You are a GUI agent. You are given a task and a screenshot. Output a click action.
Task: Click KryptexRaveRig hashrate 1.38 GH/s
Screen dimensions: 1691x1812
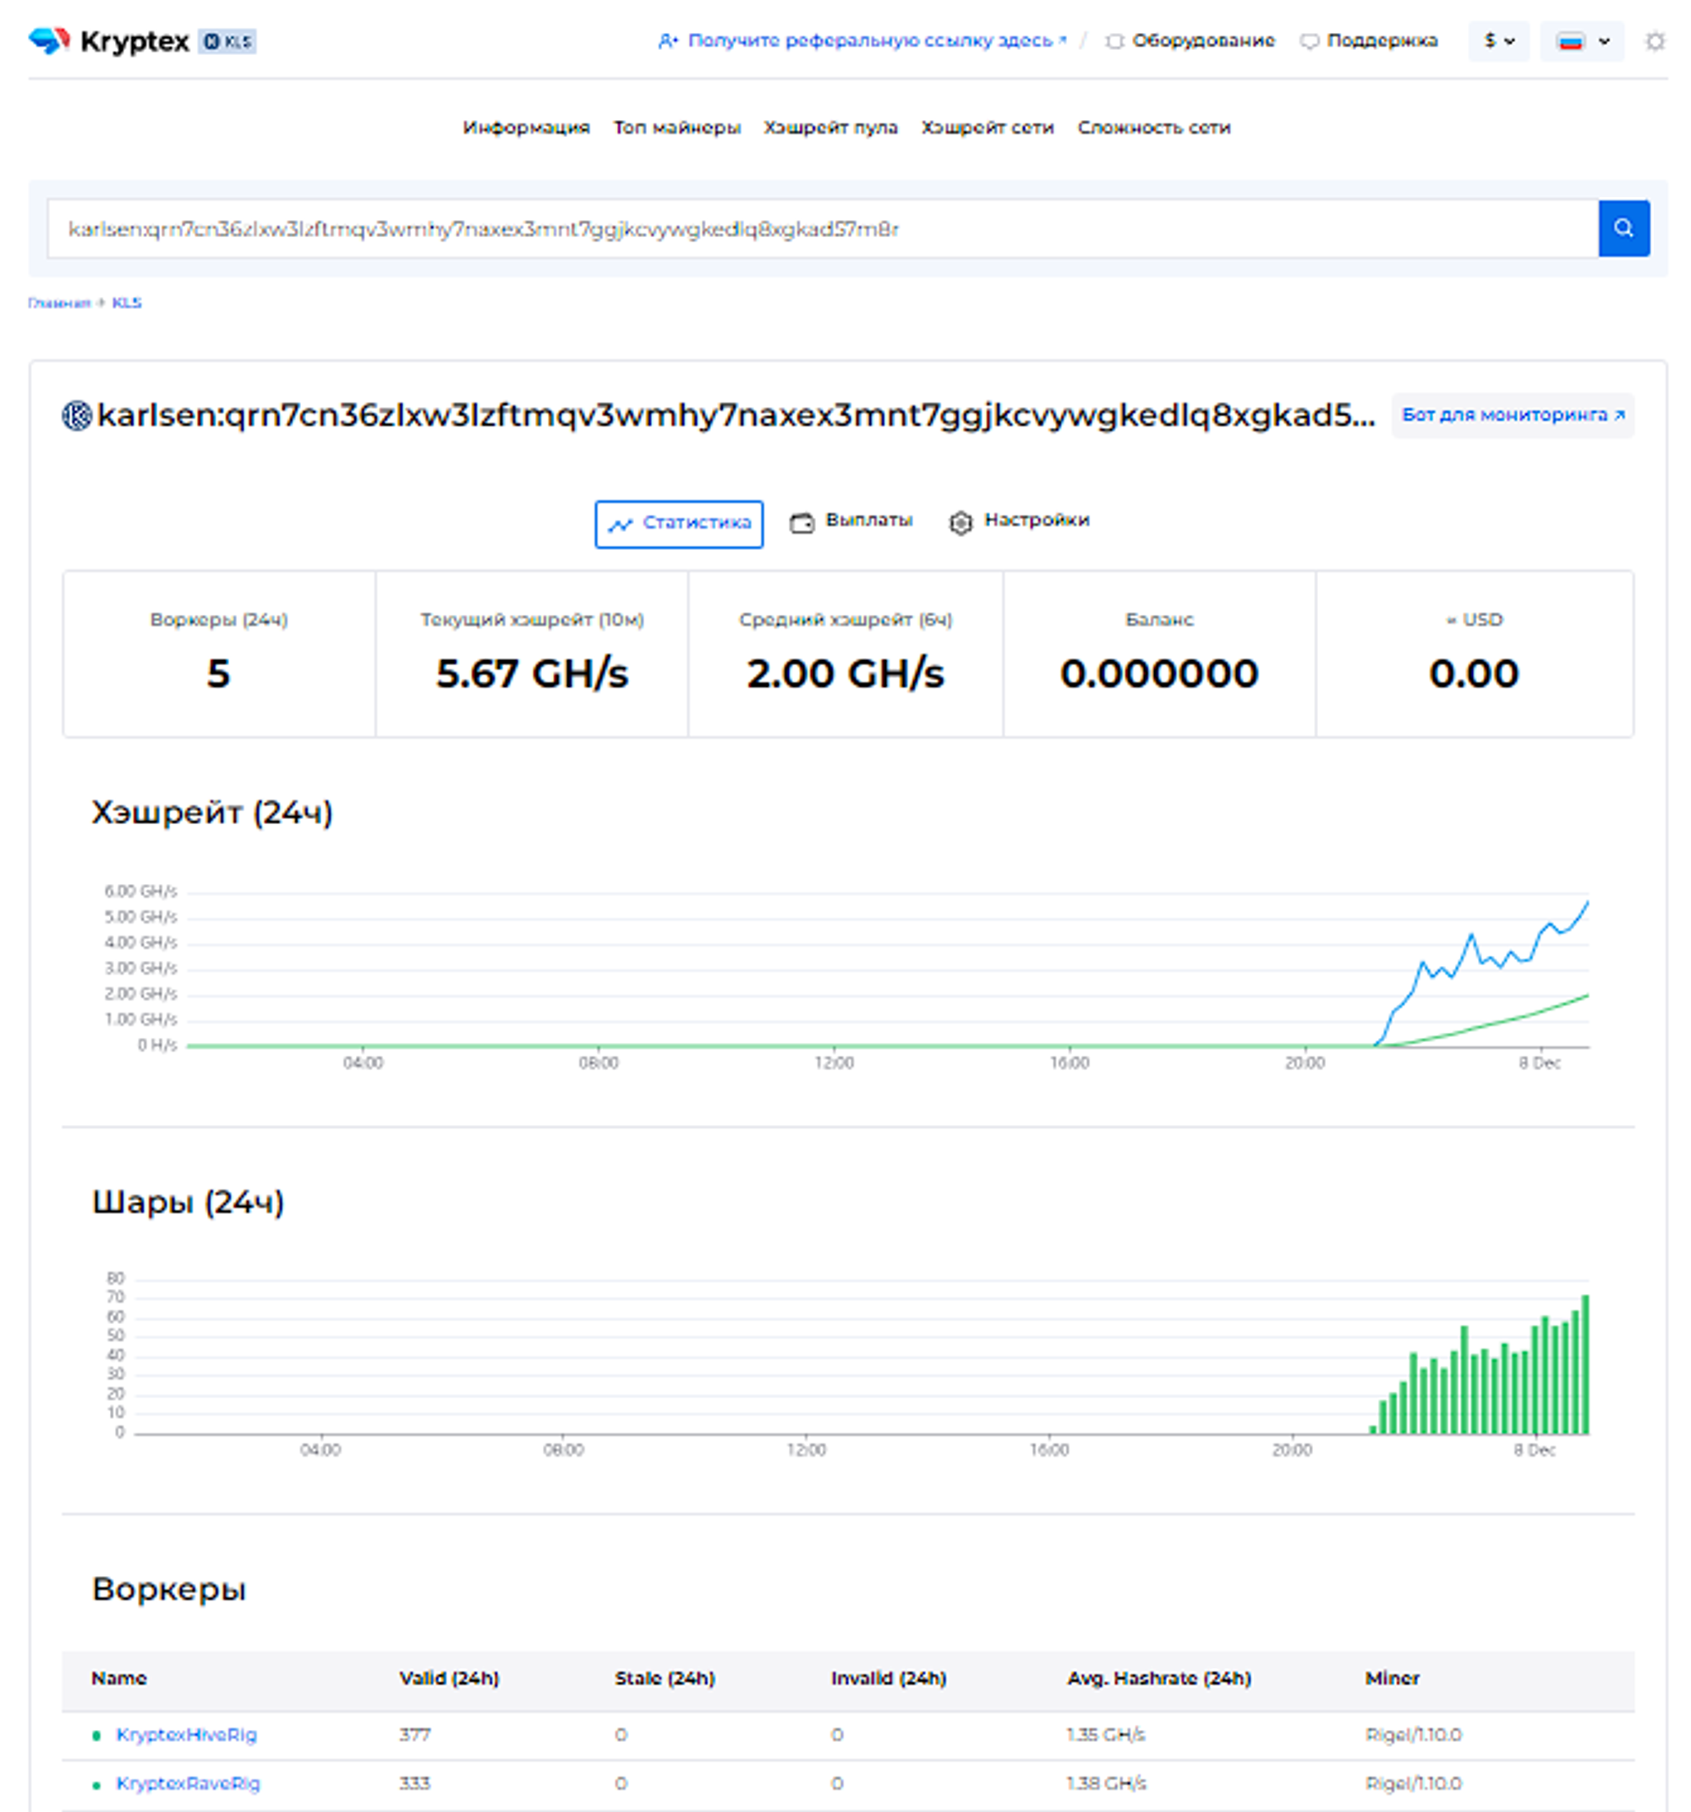(1106, 1784)
